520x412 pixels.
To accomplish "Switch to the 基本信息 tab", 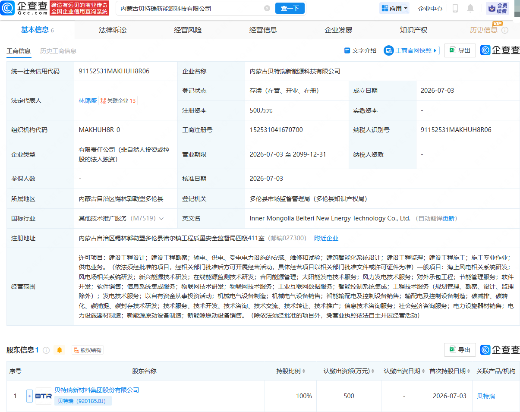I will point(38,30).
